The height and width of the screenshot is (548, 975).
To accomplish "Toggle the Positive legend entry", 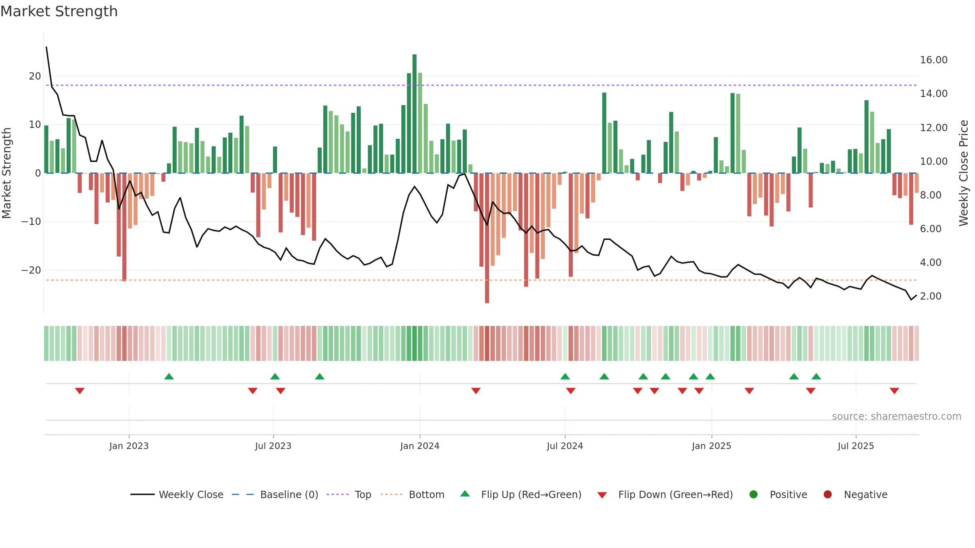I will click(x=778, y=494).
